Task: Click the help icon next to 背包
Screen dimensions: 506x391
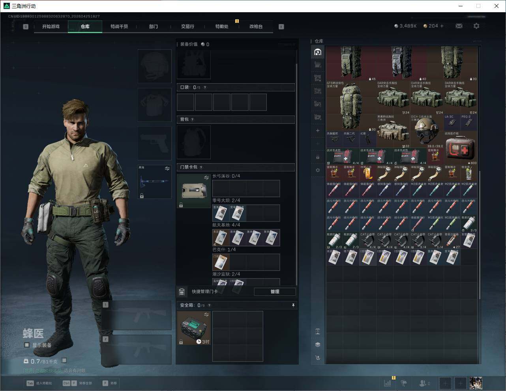Action: [193, 119]
